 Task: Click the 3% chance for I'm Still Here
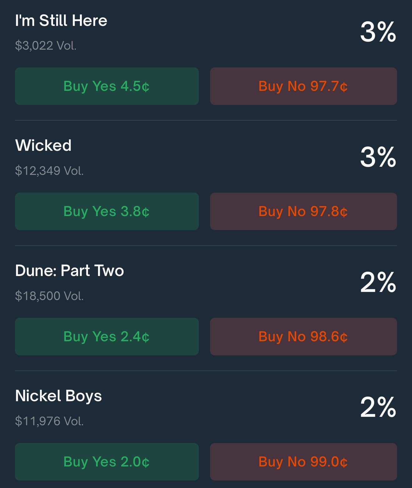coord(378,32)
